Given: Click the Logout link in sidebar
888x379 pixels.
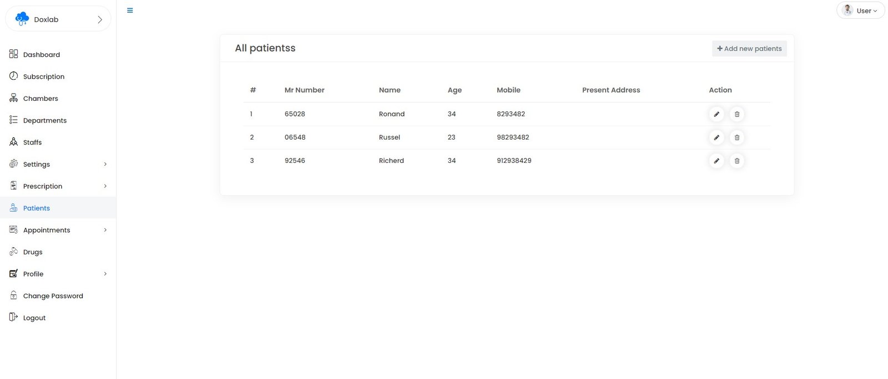Looking at the screenshot, I should [34, 318].
